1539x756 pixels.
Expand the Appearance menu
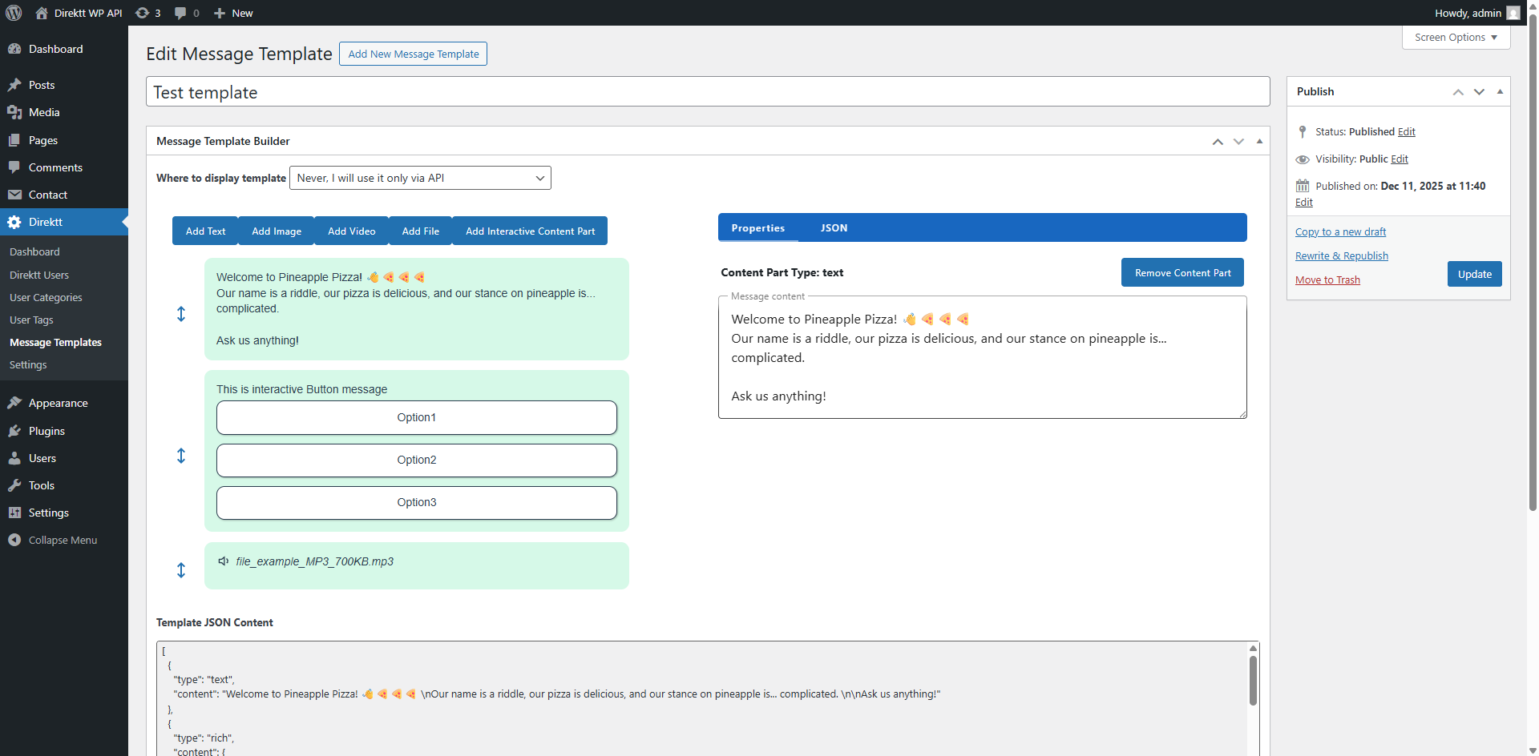(x=56, y=403)
